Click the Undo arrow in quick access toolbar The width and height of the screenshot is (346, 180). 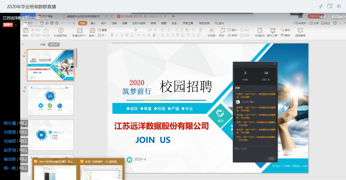pos(62,23)
